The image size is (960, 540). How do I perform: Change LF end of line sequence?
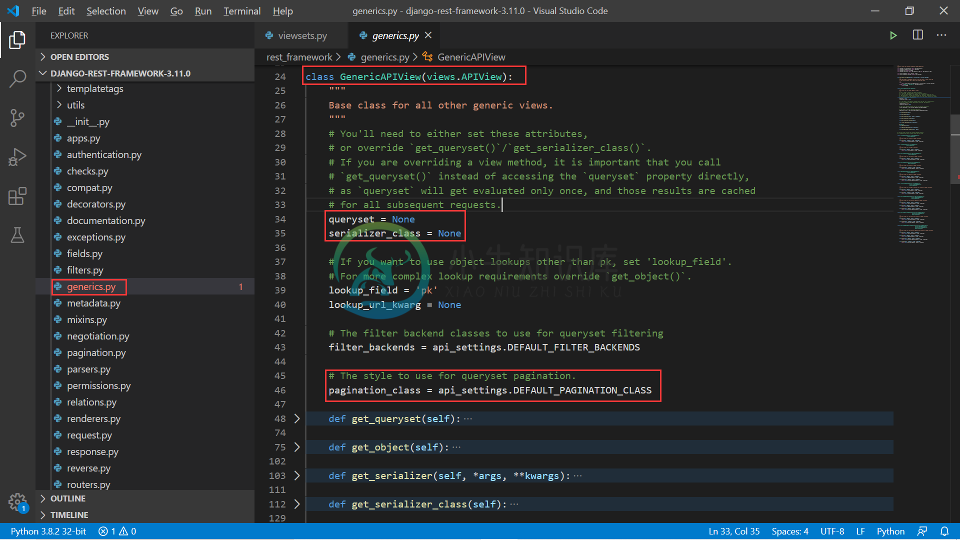[x=860, y=531]
